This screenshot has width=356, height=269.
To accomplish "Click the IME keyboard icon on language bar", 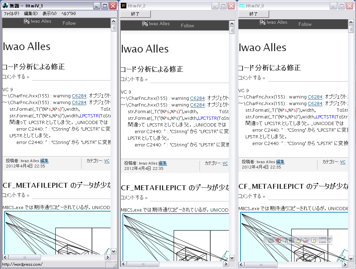I will point(271,240).
